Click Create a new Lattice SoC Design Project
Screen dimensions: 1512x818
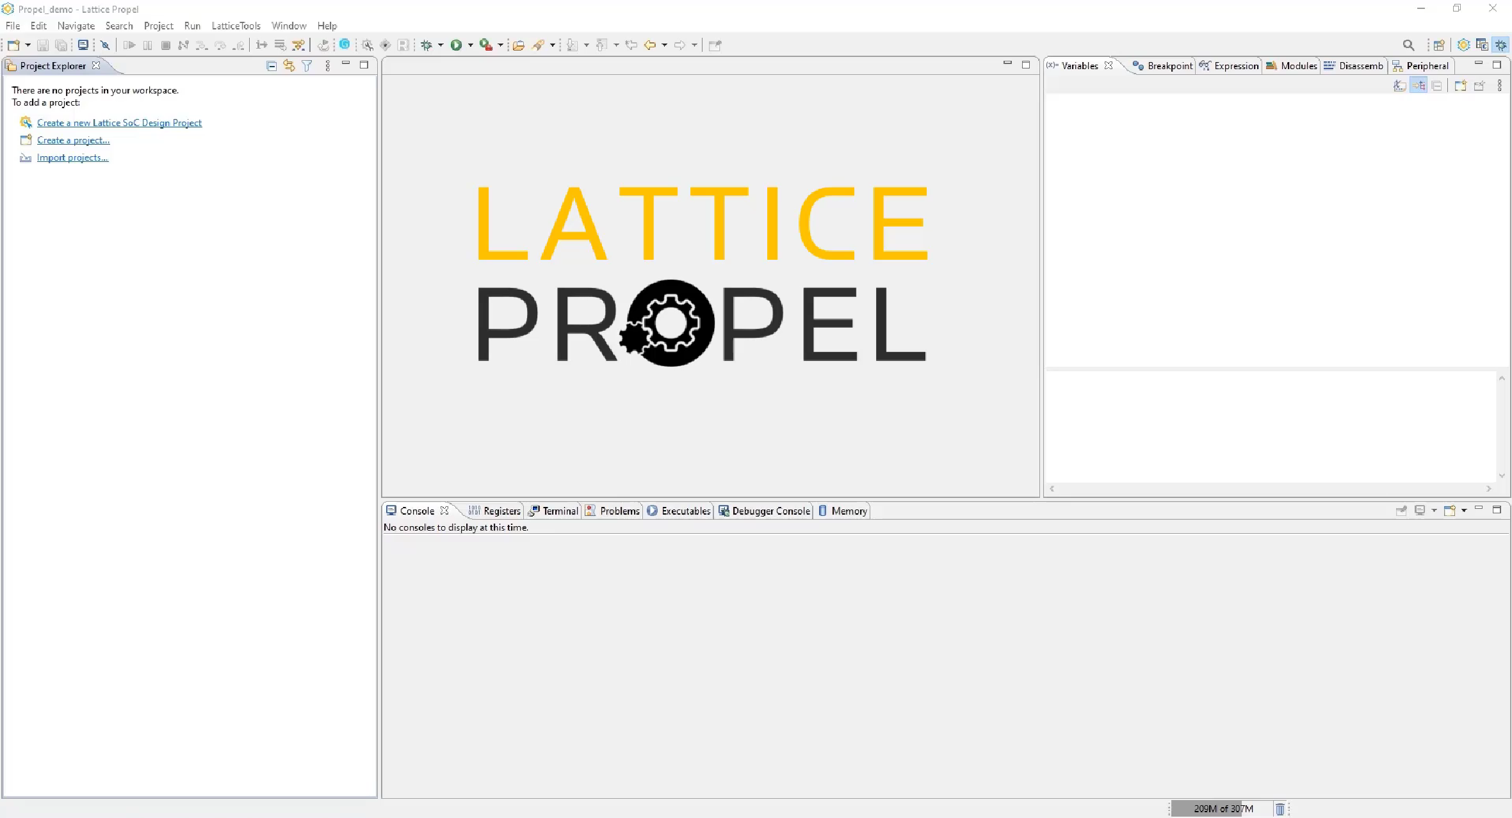119,122
